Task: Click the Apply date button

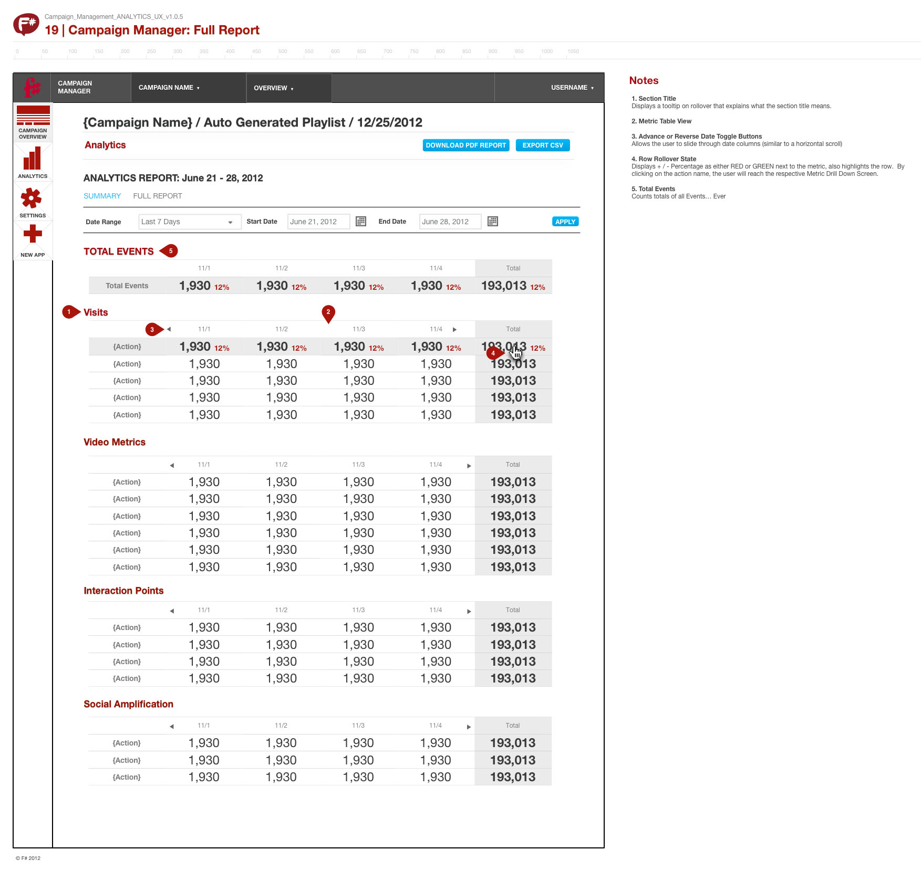Action: (565, 222)
